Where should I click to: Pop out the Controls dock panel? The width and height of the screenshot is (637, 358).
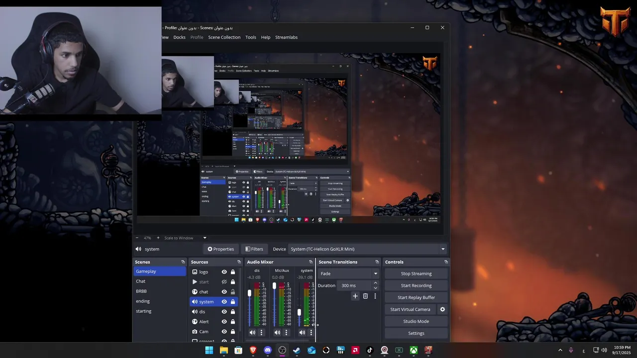click(446, 262)
